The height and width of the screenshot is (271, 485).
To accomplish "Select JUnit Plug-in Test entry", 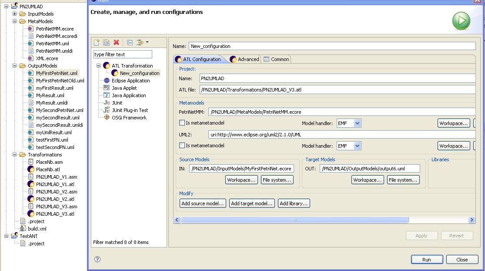I will tap(130, 110).
